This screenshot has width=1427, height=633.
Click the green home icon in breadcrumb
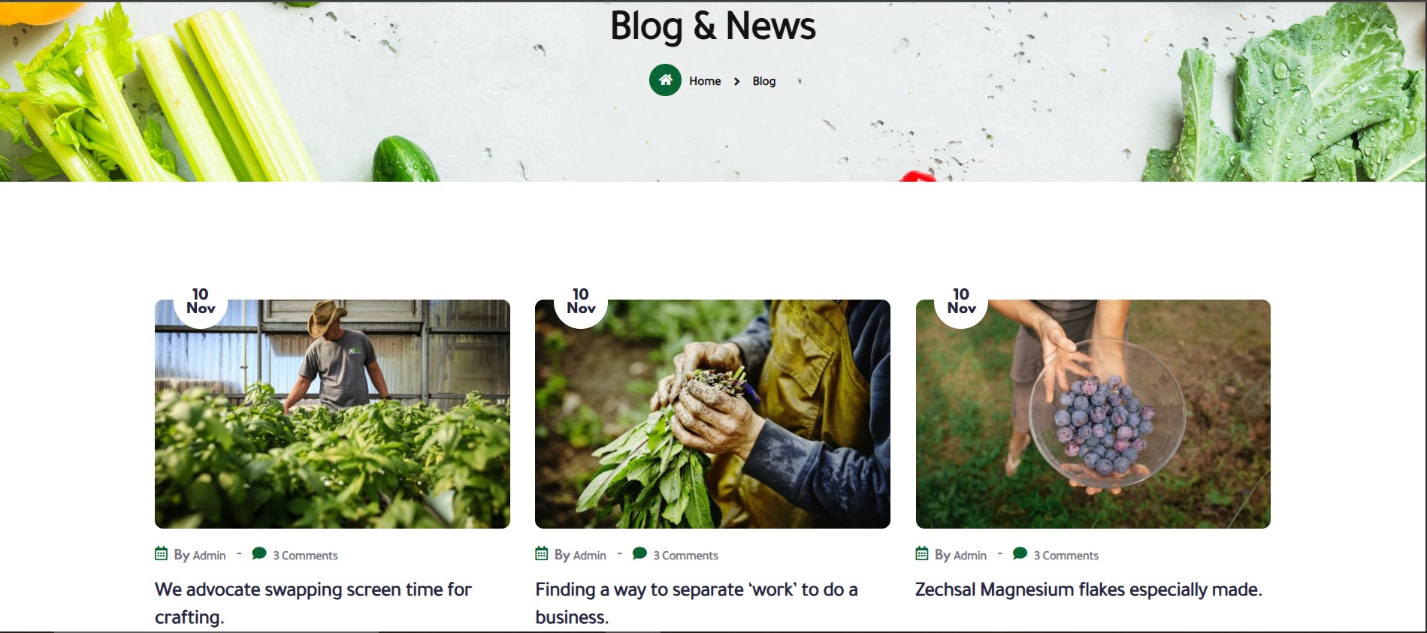pyautogui.click(x=665, y=80)
